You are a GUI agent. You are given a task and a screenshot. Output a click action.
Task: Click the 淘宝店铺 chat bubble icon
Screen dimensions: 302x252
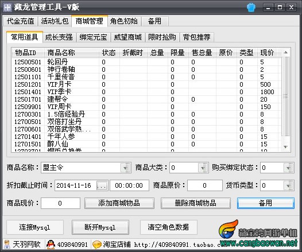pyautogui.click(x=97, y=245)
